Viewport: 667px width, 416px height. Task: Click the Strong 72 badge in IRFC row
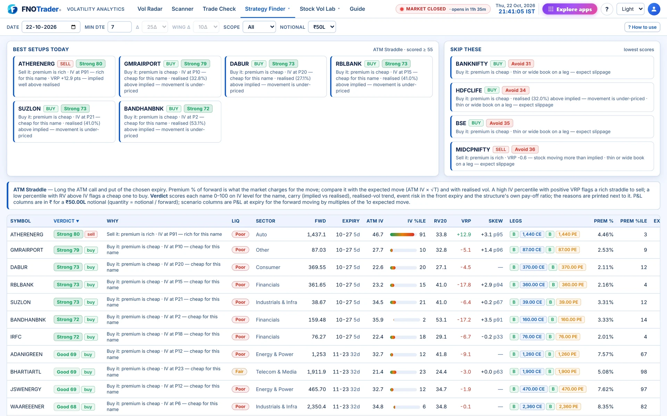(68, 337)
